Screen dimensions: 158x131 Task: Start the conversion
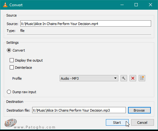[x=117, y=123]
